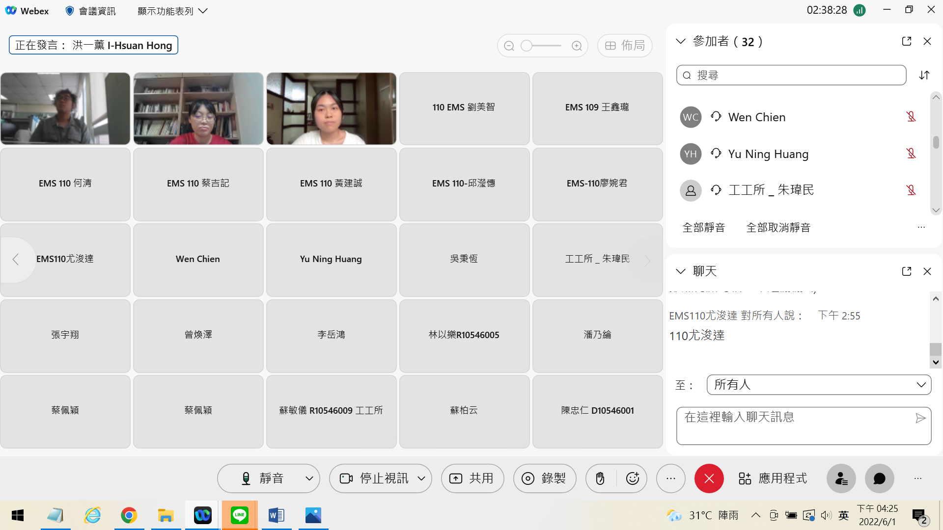The width and height of the screenshot is (943, 530).
Task: Open File Explorer from taskbar
Action: [166, 515]
